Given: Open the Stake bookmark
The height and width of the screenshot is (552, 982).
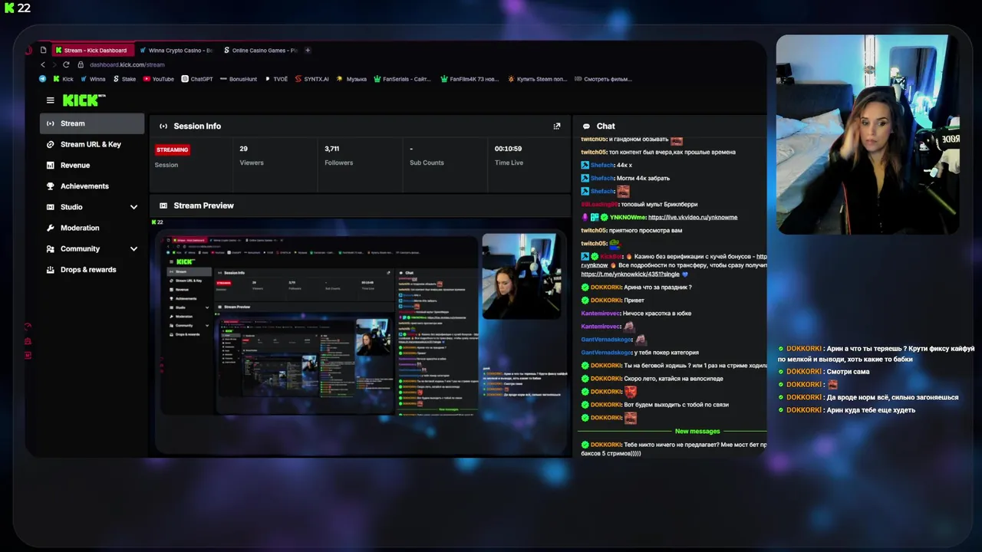Looking at the screenshot, I should [x=124, y=79].
